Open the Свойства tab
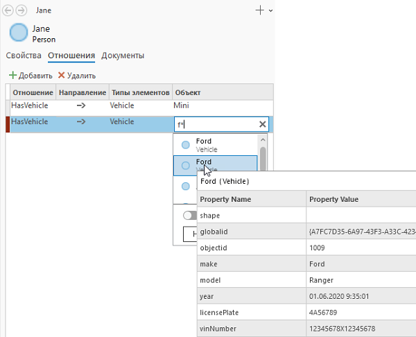The height and width of the screenshot is (337, 416). pos(24,55)
